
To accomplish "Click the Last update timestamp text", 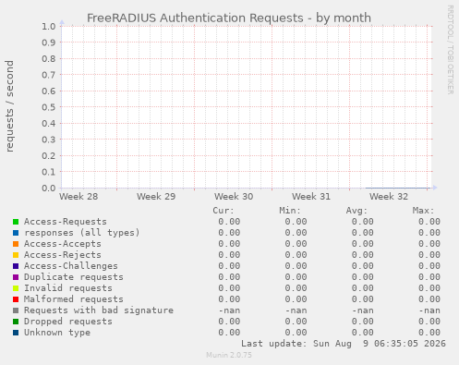I will (344, 344).
